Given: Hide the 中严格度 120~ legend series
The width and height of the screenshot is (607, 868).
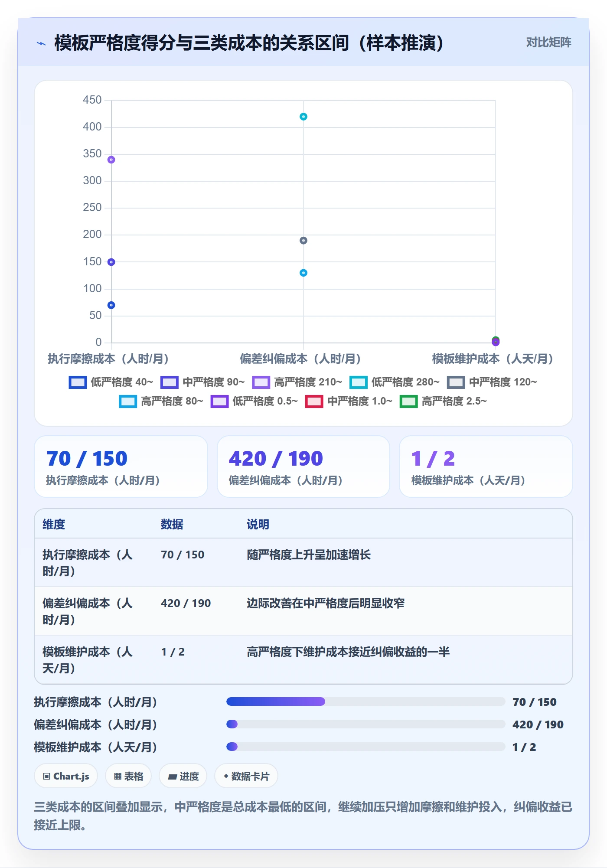Looking at the screenshot, I should click(492, 382).
